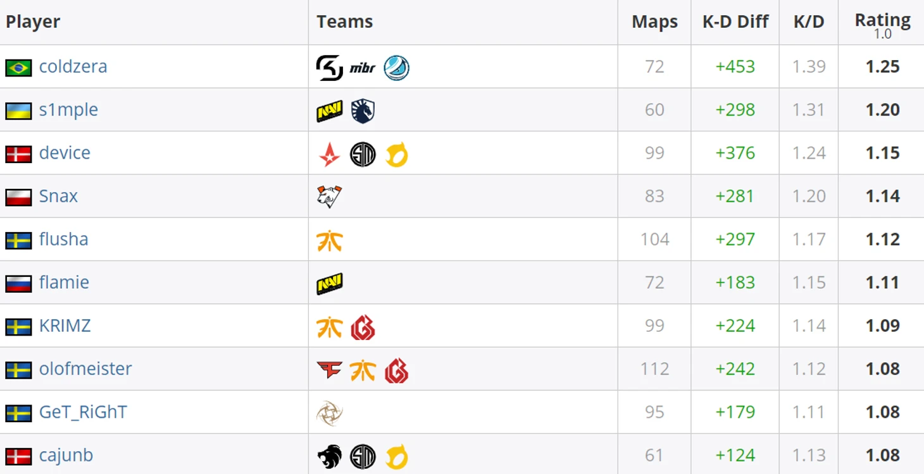Click the Virtus.pro logo next to Snax

point(329,197)
